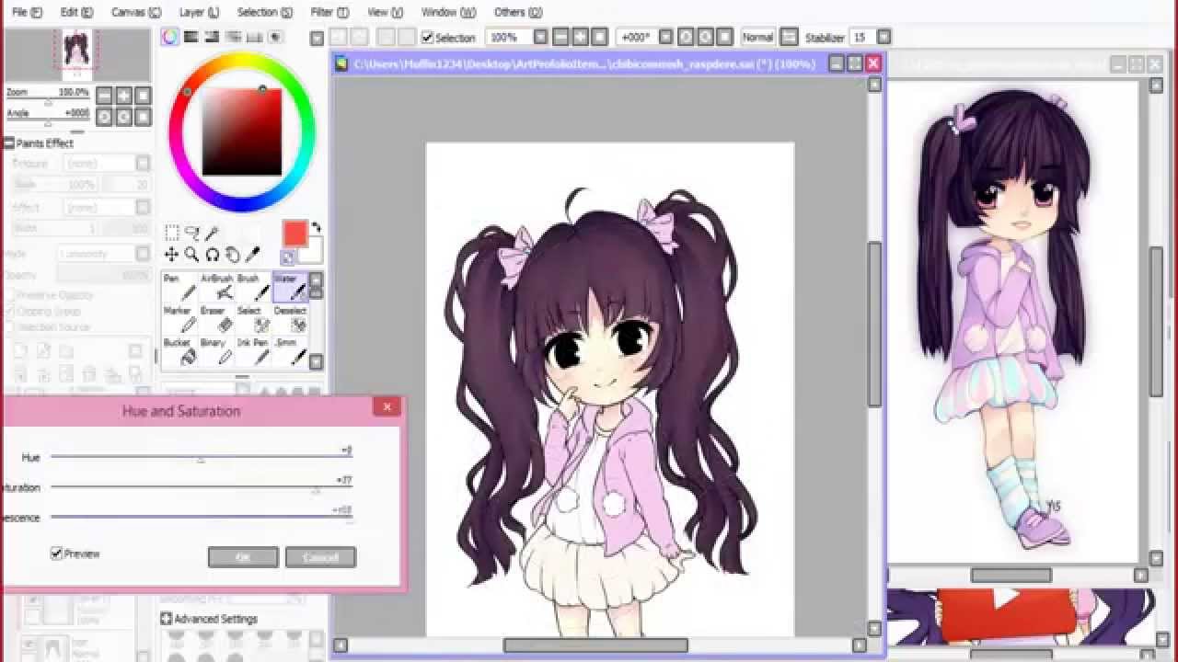Select the Eraser tool
This screenshot has height=662, width=1178.
point(215,320)
